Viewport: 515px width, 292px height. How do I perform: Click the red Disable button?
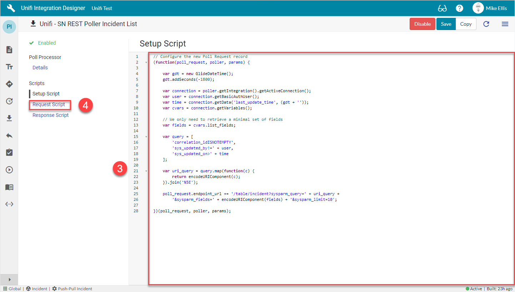(422, 24)
